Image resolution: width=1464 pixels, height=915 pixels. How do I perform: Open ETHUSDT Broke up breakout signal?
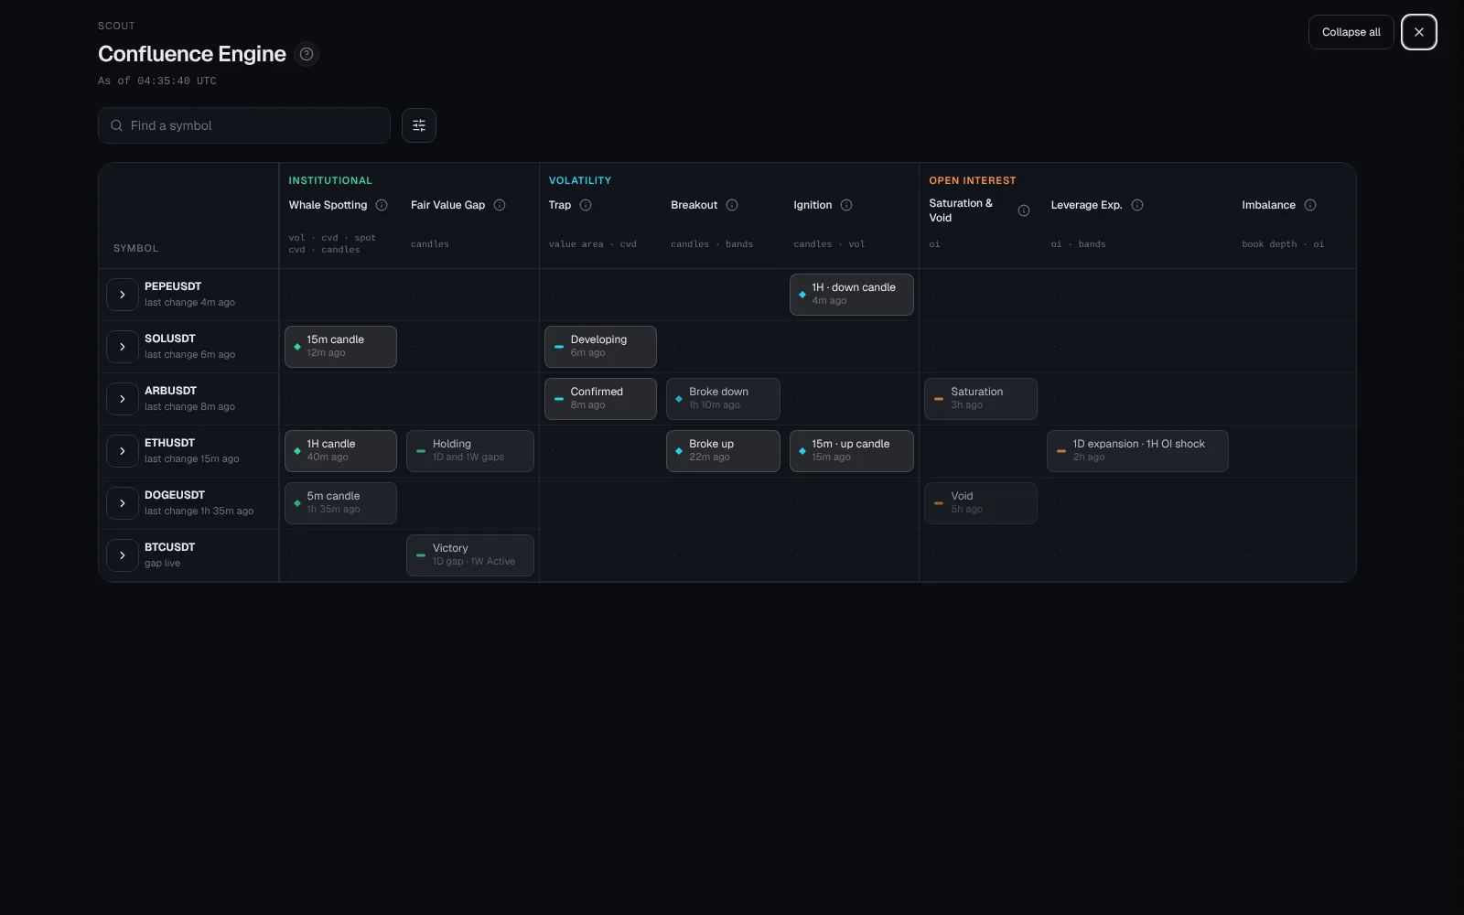coord(723,451)
